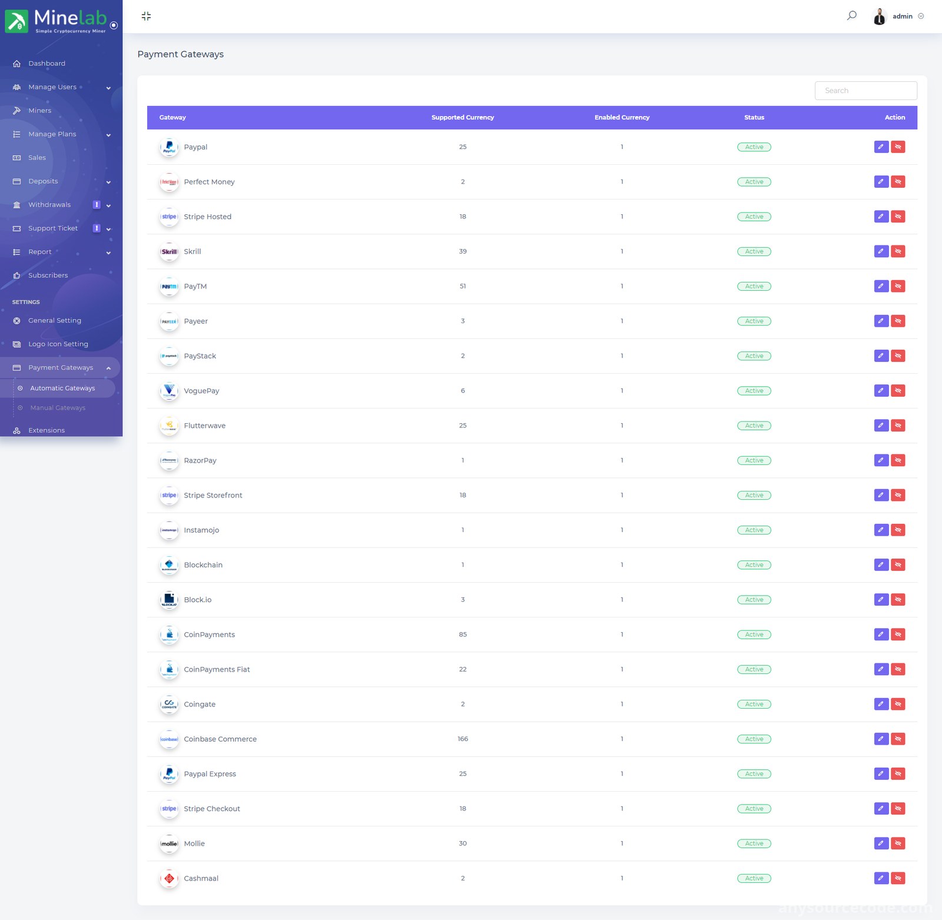The width and height of the screenshot is (942, 920).
Task: Disable the Skrill gateway
Action: coord(898,251)
